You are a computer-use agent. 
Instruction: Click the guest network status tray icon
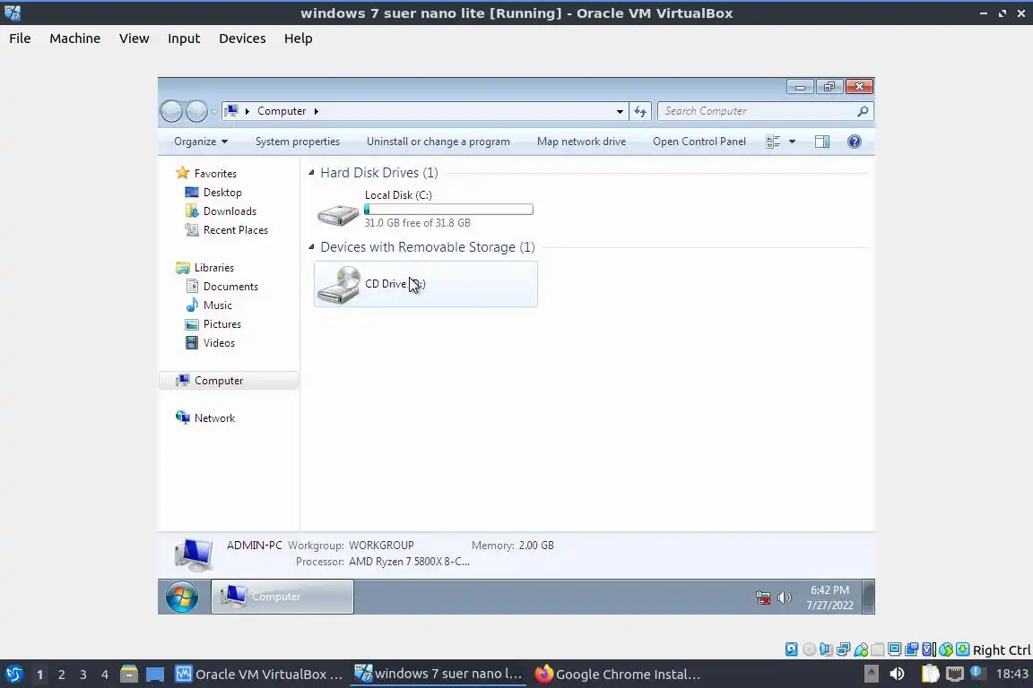point(763,598)
